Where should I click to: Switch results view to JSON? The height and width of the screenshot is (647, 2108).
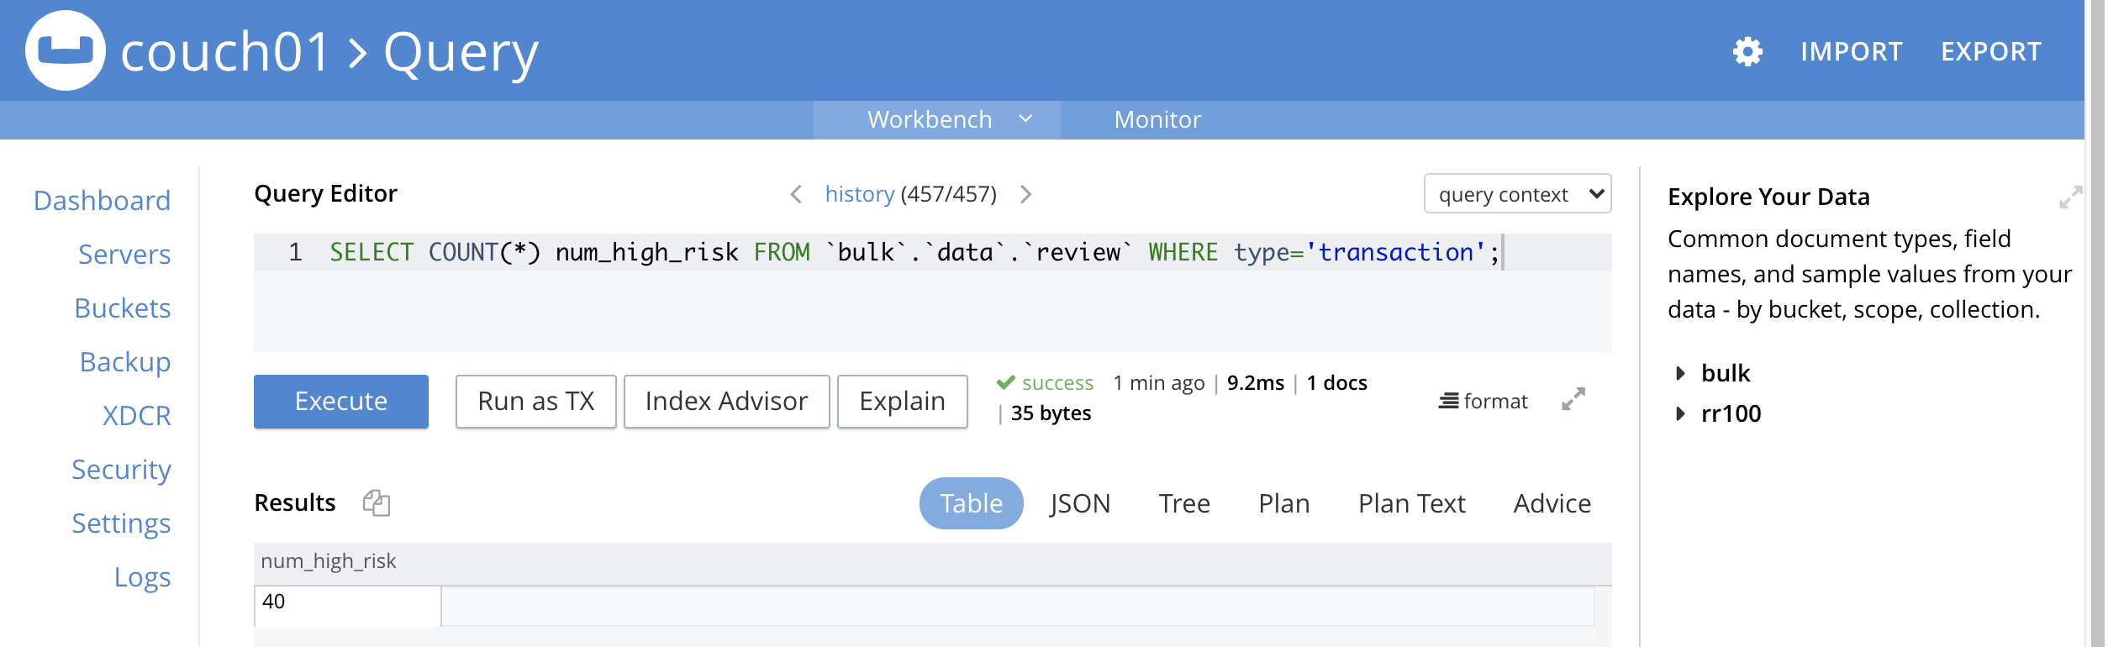(x=1079, y=503)
